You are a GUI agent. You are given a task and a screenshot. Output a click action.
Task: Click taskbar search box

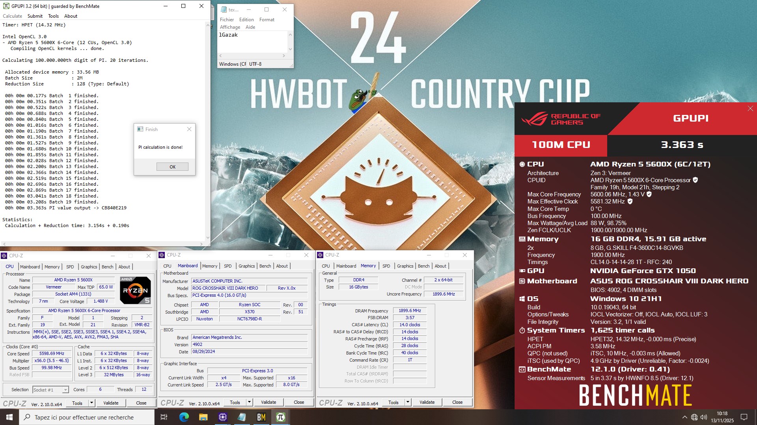(x=87, y=417)
